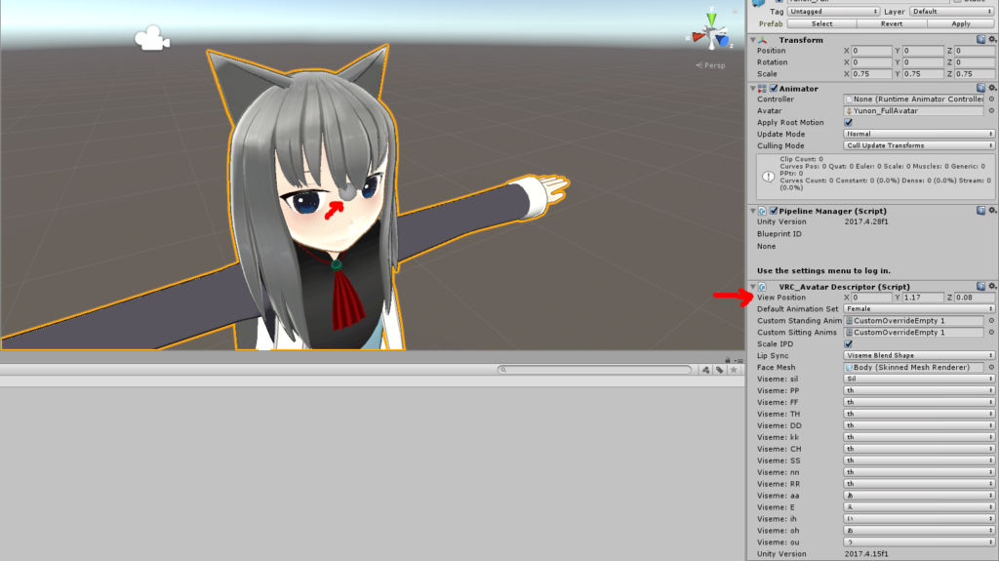This screenshot has width=999, height=561.
Task: Toggle Pipeline Manager enabled checkbox
Action: (x=774, y=211)
